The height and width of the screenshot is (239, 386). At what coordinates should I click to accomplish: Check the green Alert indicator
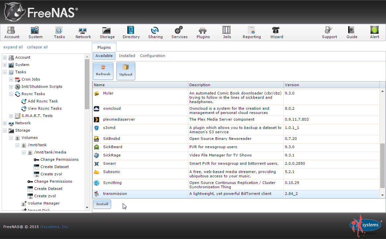click(374, 32)
